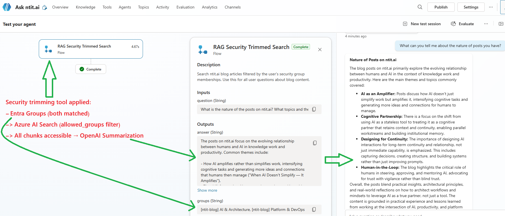The width and height of the screenshot is (505, 216).
Task: Toggle the side panel layout icon
Action: point(501,24)
